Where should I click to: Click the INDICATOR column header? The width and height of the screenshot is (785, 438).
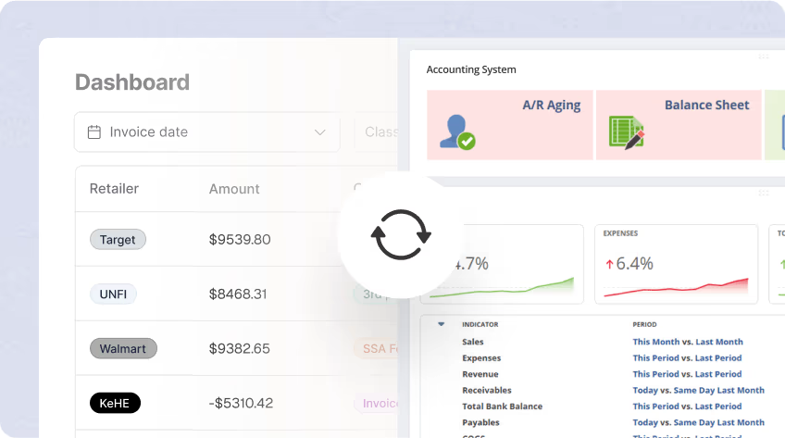click(x=480, y=324)
